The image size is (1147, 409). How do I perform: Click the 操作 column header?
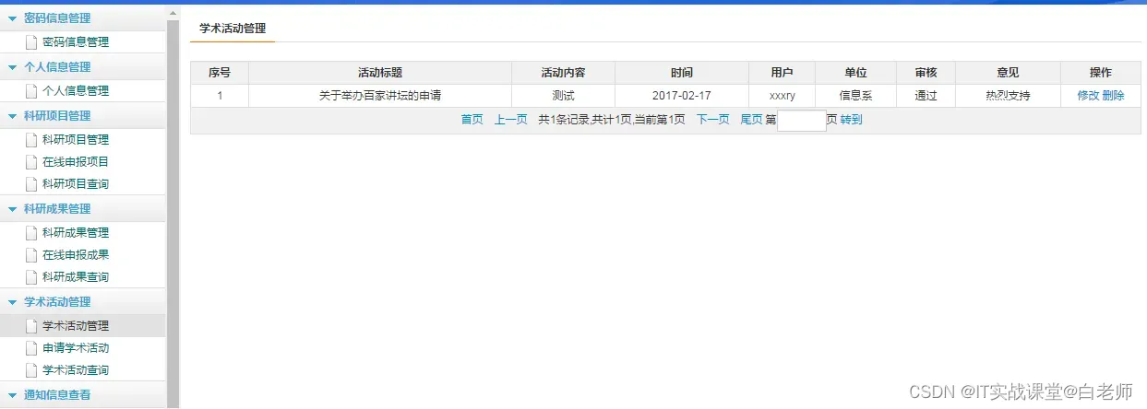click(x=1101, y=73)
